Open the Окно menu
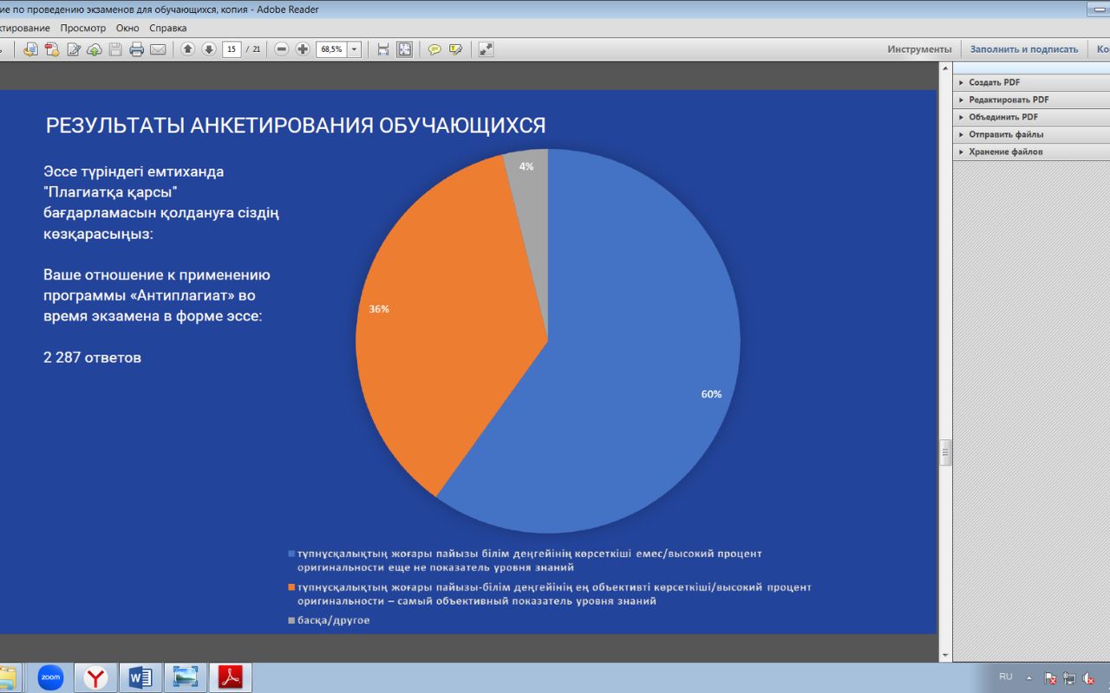Image resolution: width=1110 pixels, height=693 pixels. click(127, 28)
